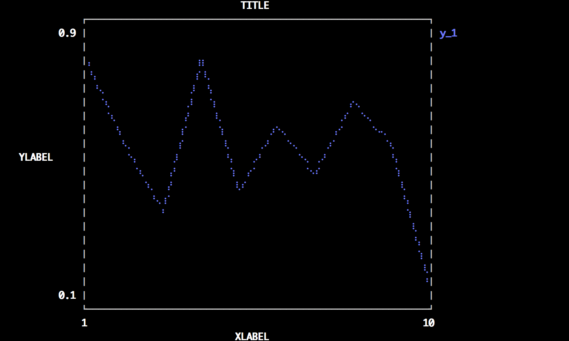569x341 pixels.
Task: Select the third valley of the curve
Action: [x=315, y=173]
